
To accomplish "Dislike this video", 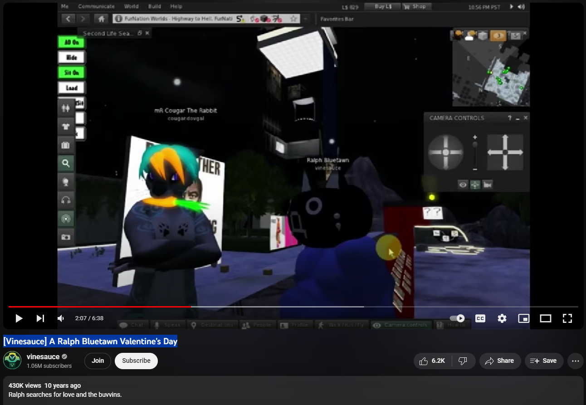I will coord(463,361).
